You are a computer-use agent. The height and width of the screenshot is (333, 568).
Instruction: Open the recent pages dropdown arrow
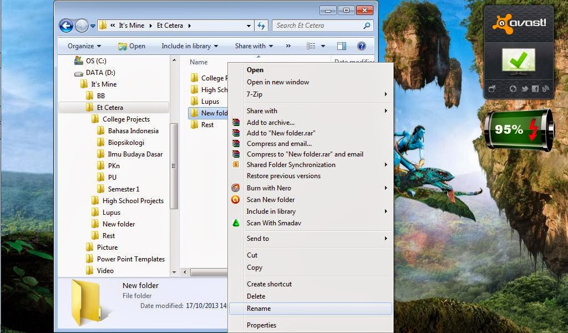pyautogui.click(x=93, y=26)
